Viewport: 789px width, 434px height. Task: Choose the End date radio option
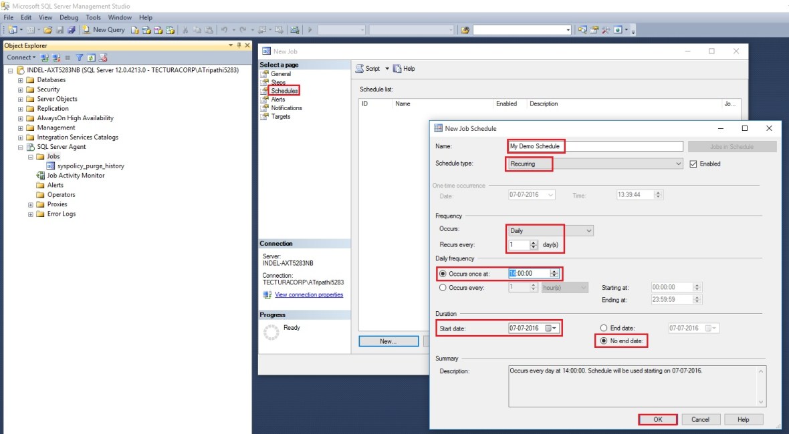603,329
